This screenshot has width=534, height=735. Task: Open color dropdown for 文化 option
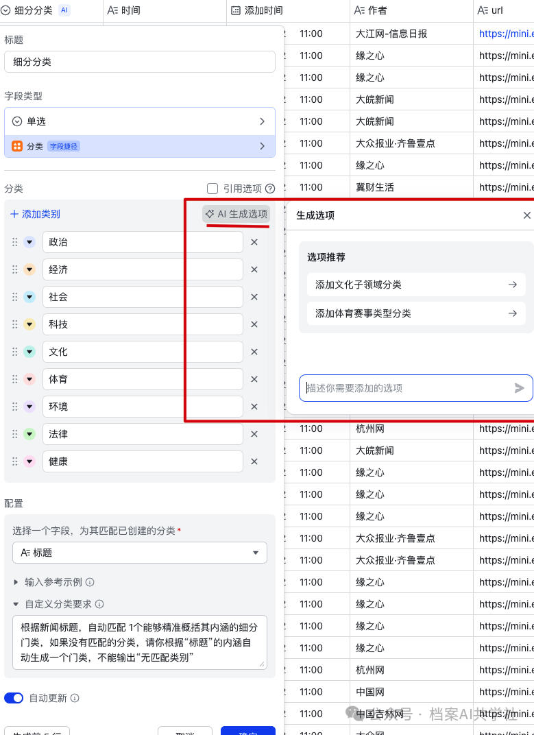[x=29, y=352]
